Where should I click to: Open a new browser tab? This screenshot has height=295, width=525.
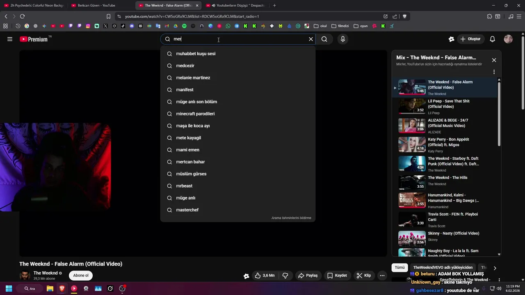(274, 5)
